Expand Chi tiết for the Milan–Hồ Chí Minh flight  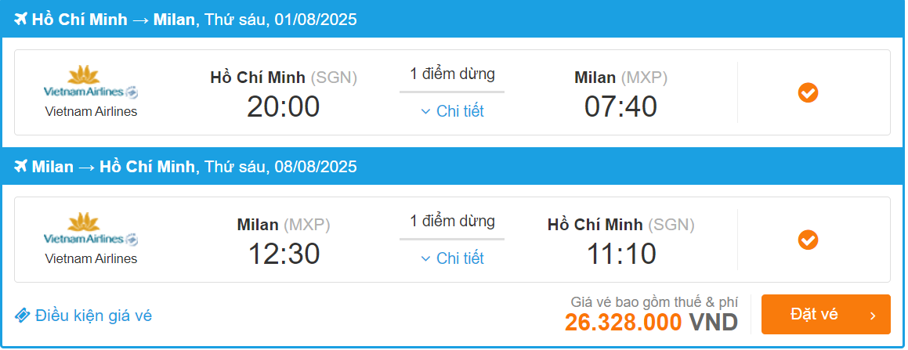(x=452, y=258)
